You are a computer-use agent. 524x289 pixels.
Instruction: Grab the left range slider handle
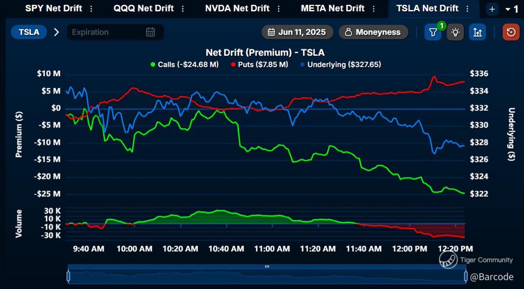(69, 276)
